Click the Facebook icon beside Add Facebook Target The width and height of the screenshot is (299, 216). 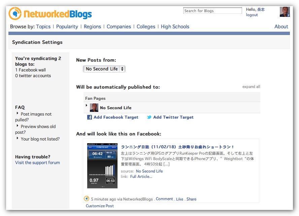click(90, 117)
